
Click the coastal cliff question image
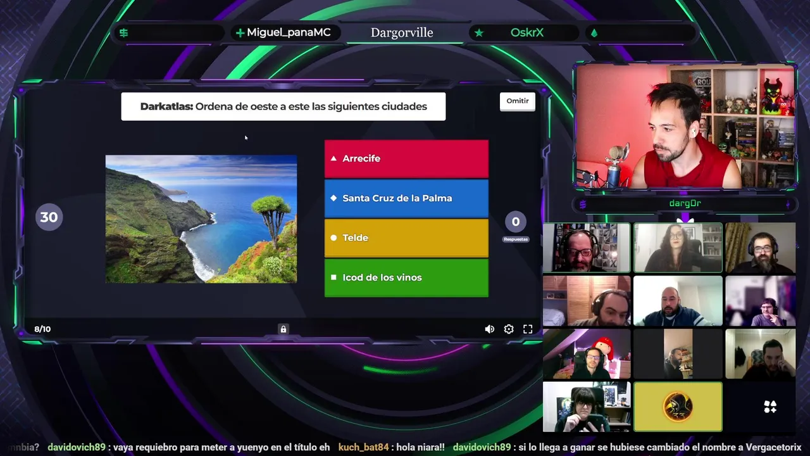[201, 218]
